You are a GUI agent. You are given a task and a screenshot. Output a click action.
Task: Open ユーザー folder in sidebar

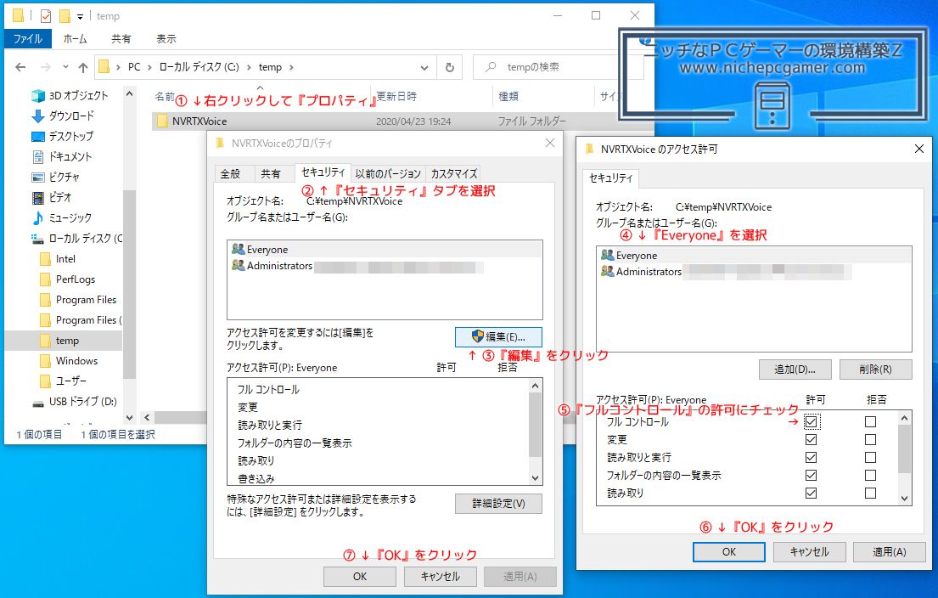(63, 381)
